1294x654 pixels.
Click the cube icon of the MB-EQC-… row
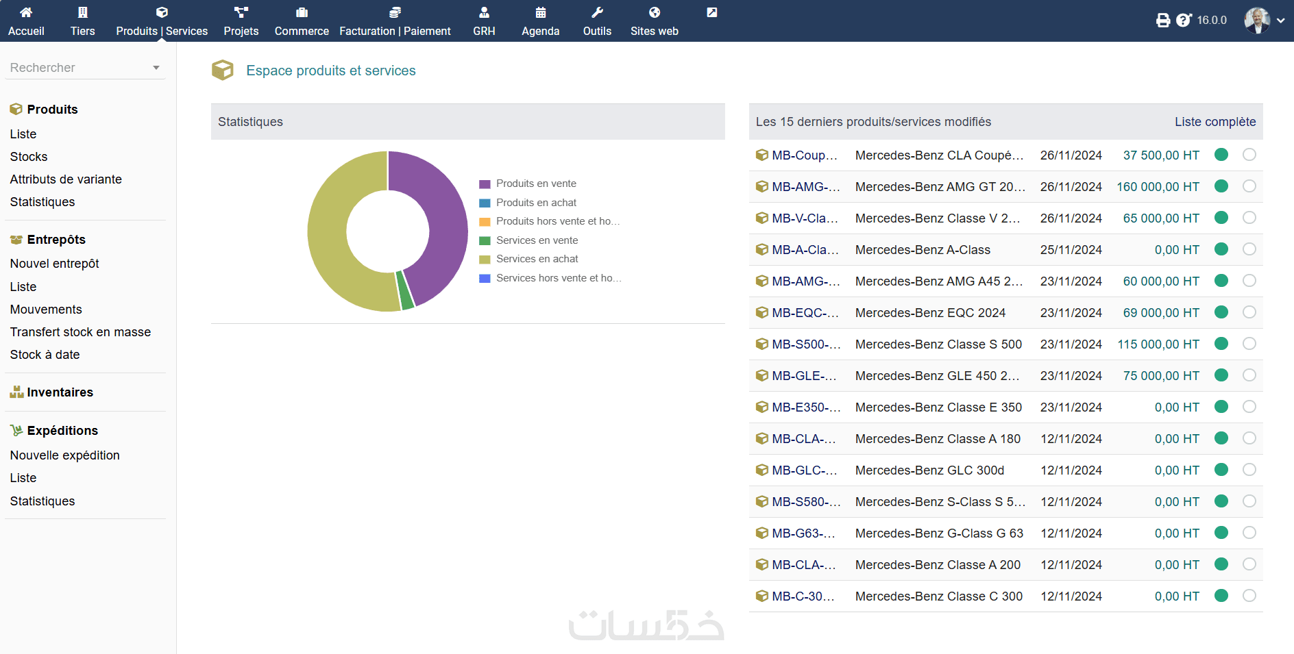coord(761,313)
